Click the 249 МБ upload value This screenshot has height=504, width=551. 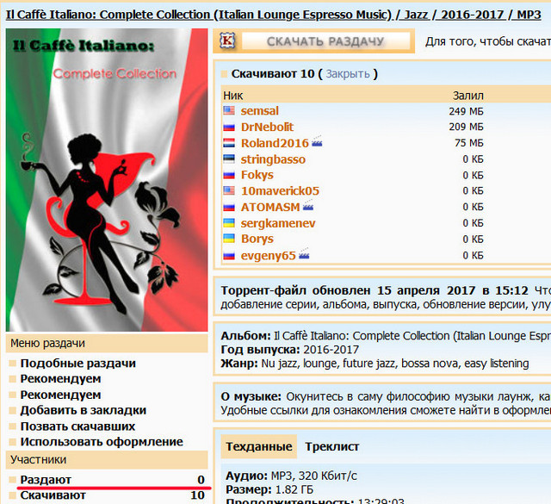pyautogui.click(x=466, y=111)
